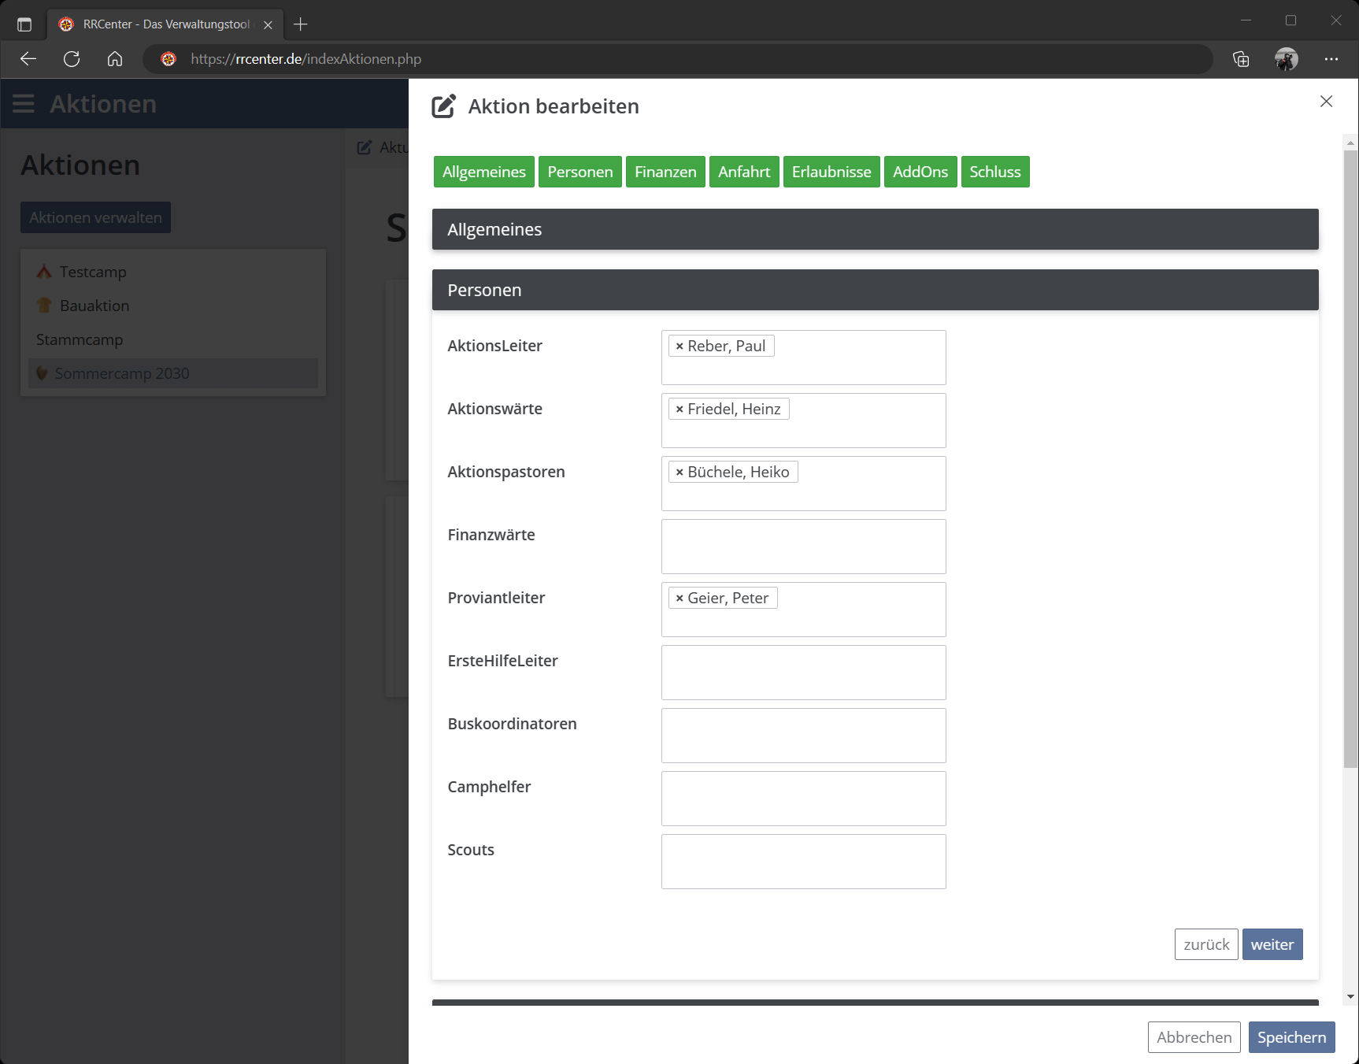
Task: Expand the Allgemeines section header
Action: pyautogui.click(x=875, y=229)
